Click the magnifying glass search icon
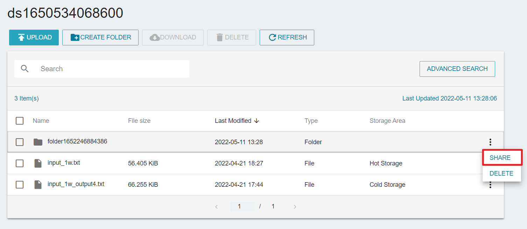 [24, 69]
